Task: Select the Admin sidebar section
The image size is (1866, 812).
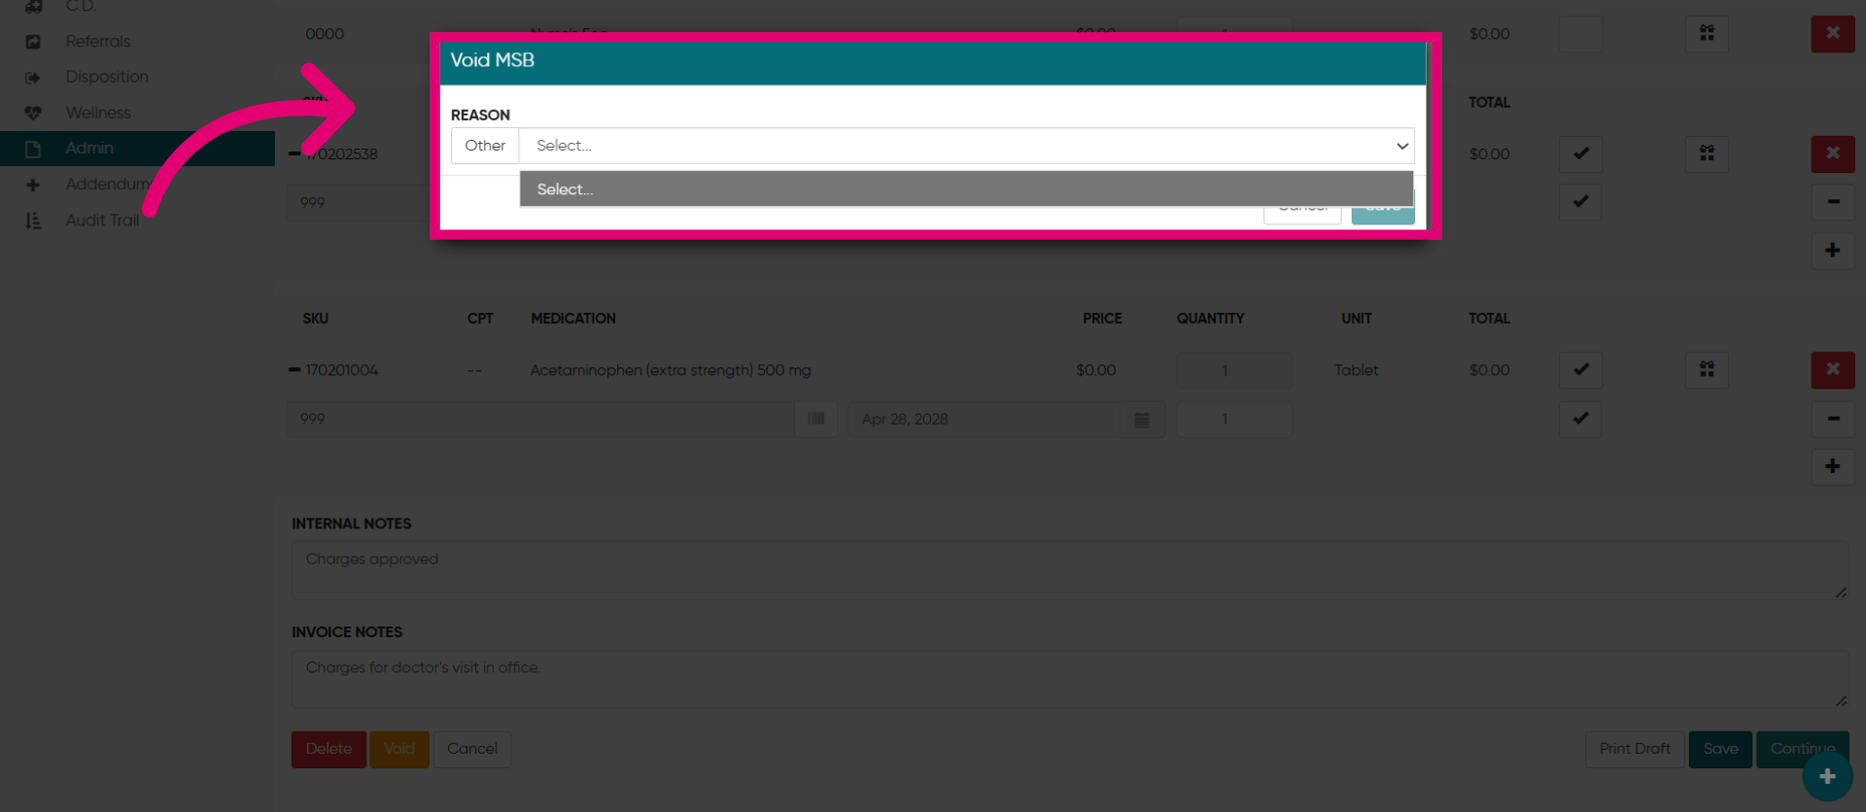Action: click(x=137, y=149)
